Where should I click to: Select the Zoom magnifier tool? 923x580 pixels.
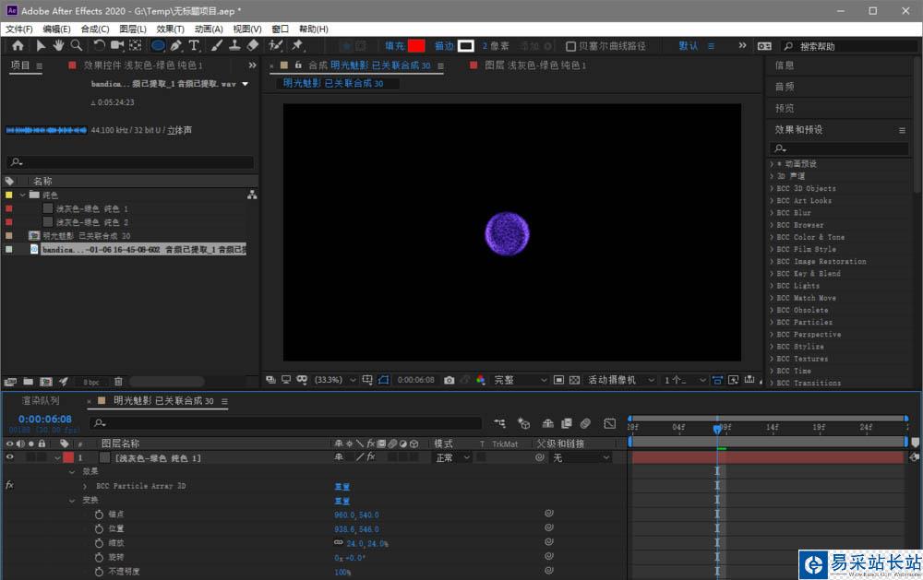tap(77, 45)
